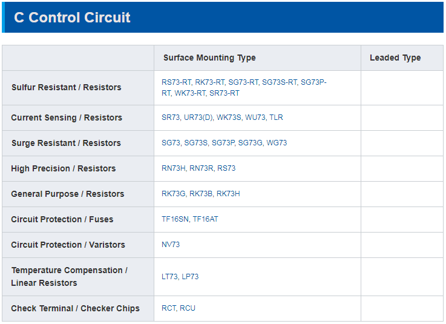Click the LT73 linear resistor link
The image size is (446, 324).
[169, 277]
